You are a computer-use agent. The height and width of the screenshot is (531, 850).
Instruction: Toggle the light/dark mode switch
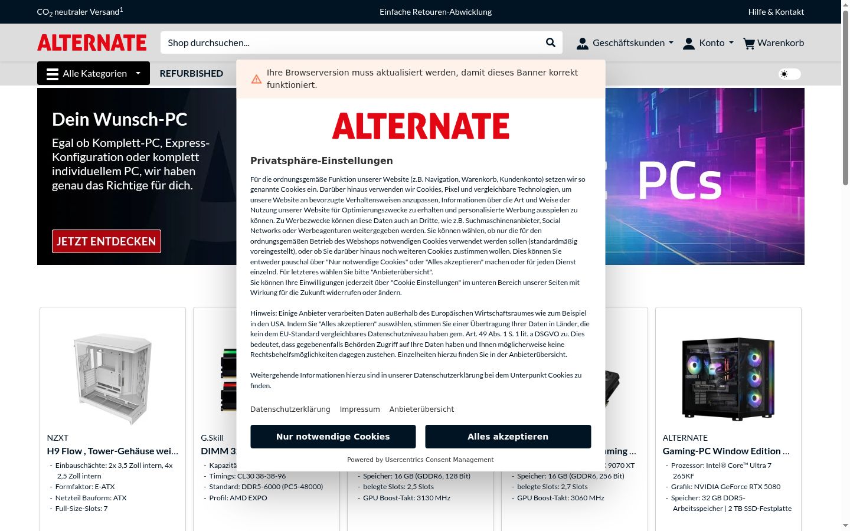(x=789, y=74)
